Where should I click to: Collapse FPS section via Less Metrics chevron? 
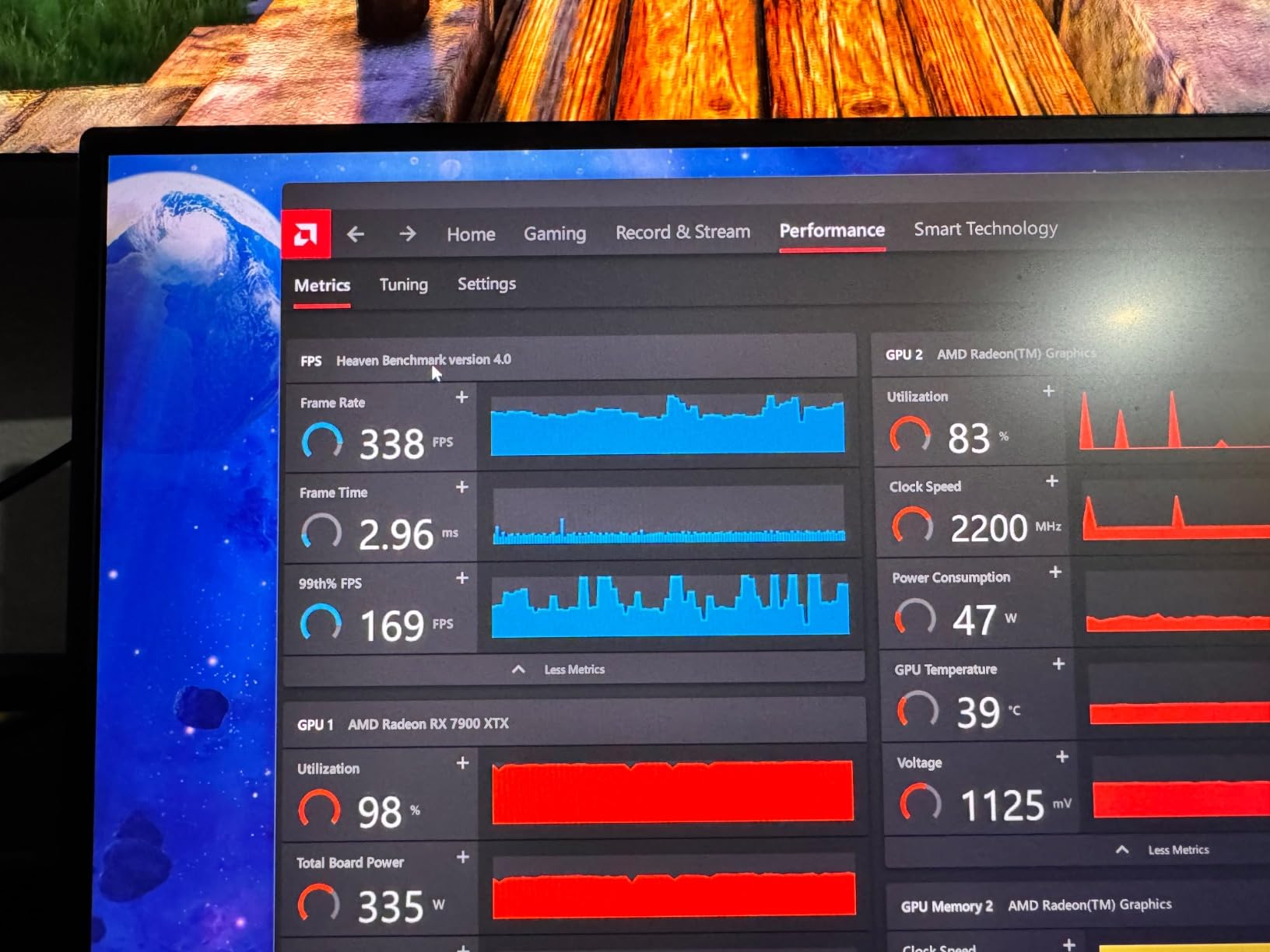point(519,668)
